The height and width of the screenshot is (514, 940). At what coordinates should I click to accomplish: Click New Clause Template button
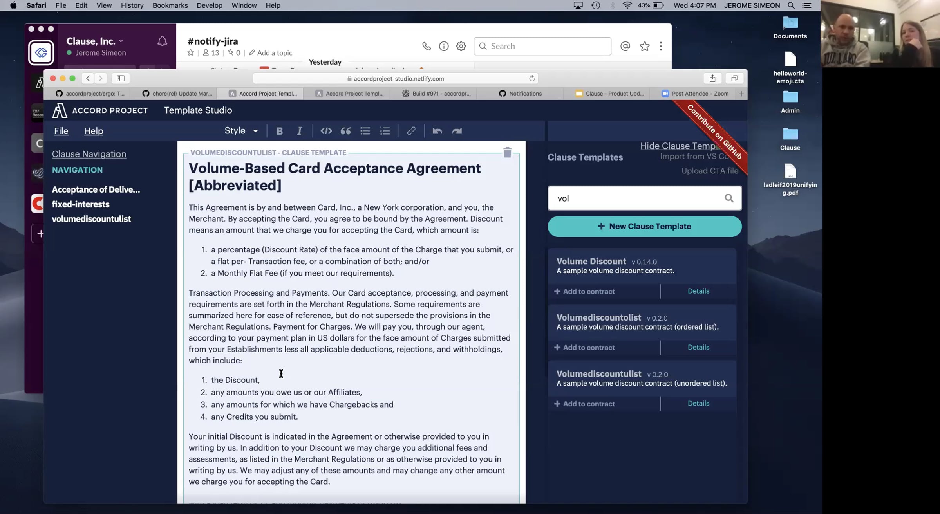[x=644, y=226]
